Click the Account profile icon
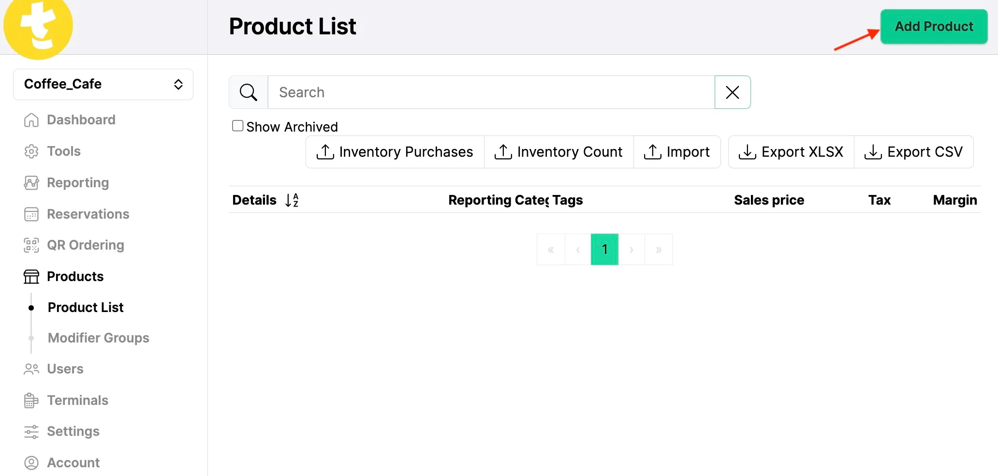The image size is (998, 476). click(x=31, y=462)
